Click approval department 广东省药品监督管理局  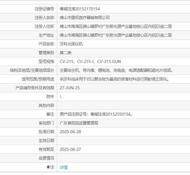pos(79,123)
